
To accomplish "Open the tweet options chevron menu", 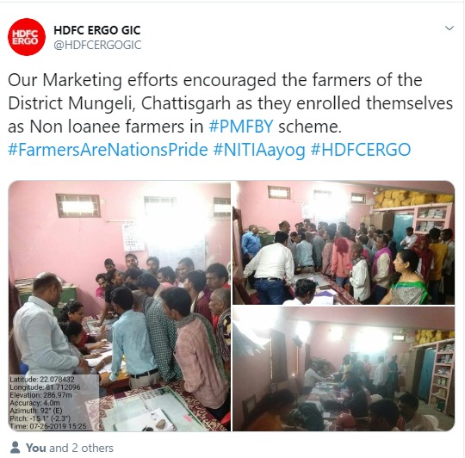I will click(449, 28).
